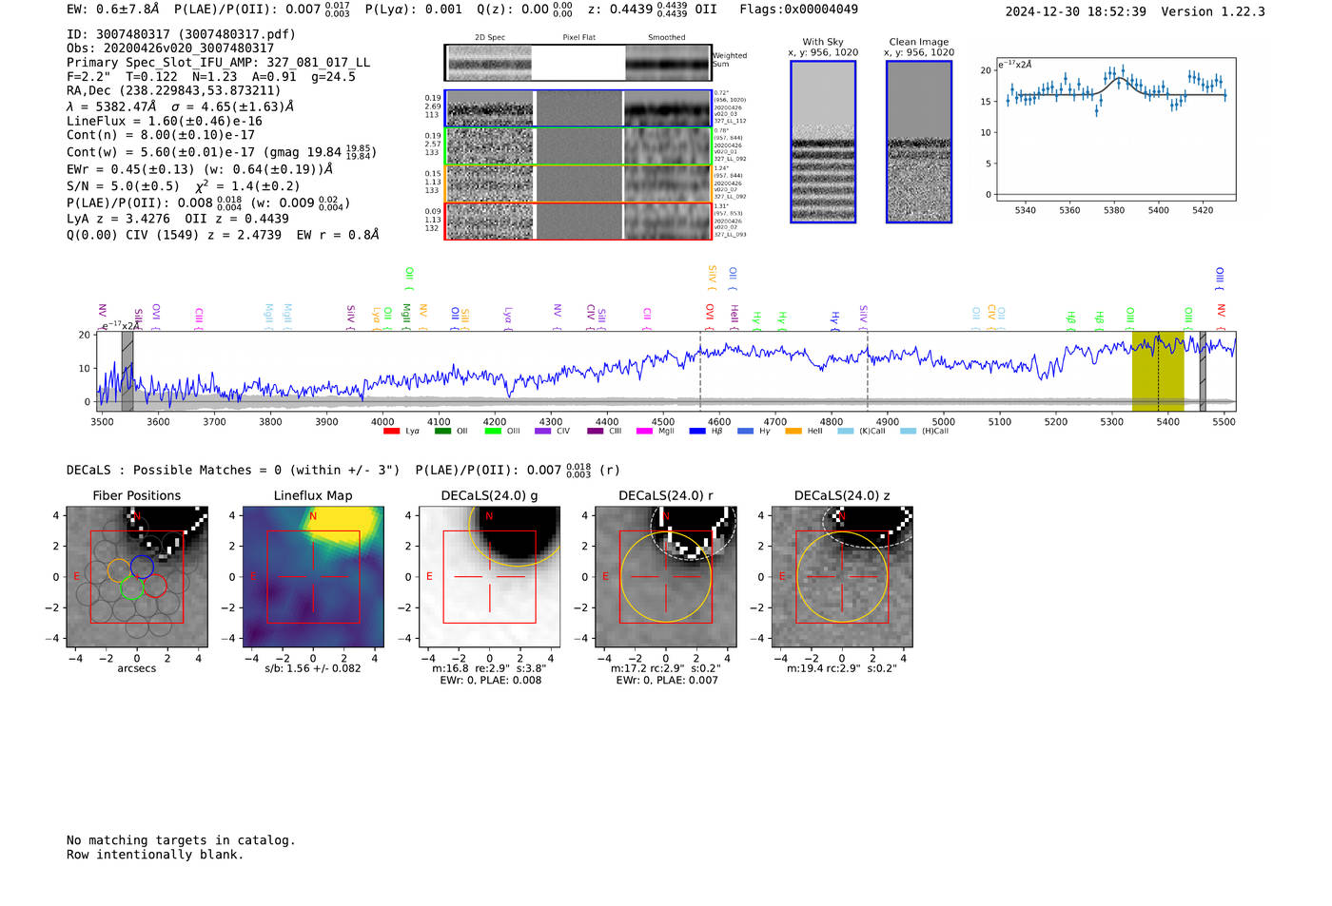Select the LineFlux = 1.60(±0.46)e-16 value
Image resolution: width=1332 pixels, height=906 pixels.
click(165, 122)
